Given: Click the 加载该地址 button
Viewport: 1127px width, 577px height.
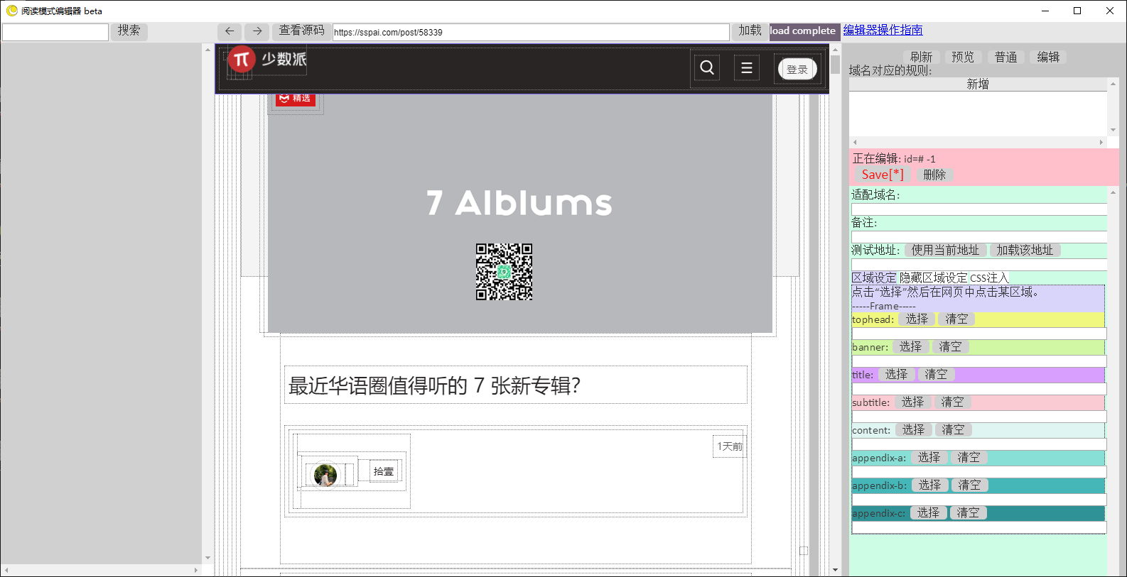Looking at the screenshot, I should click(1025, 250).
